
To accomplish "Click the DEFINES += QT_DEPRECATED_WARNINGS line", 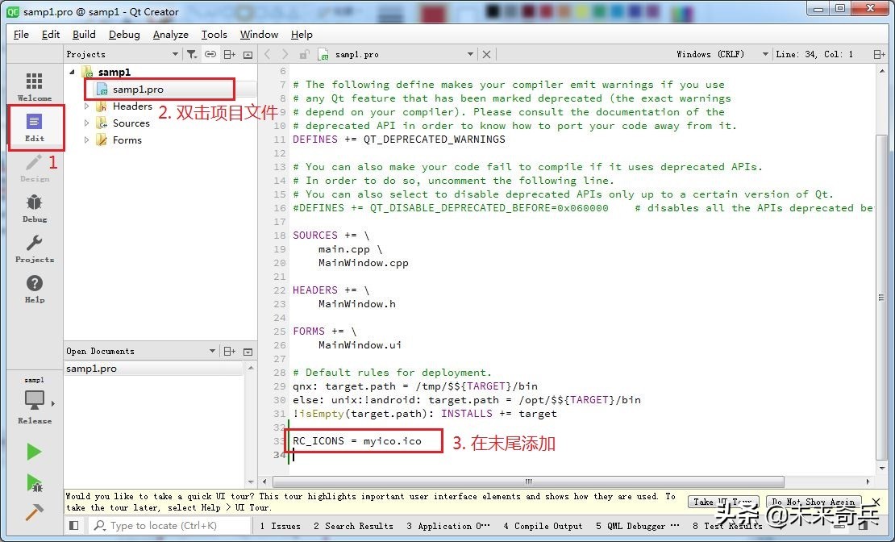I will point(399,140).
